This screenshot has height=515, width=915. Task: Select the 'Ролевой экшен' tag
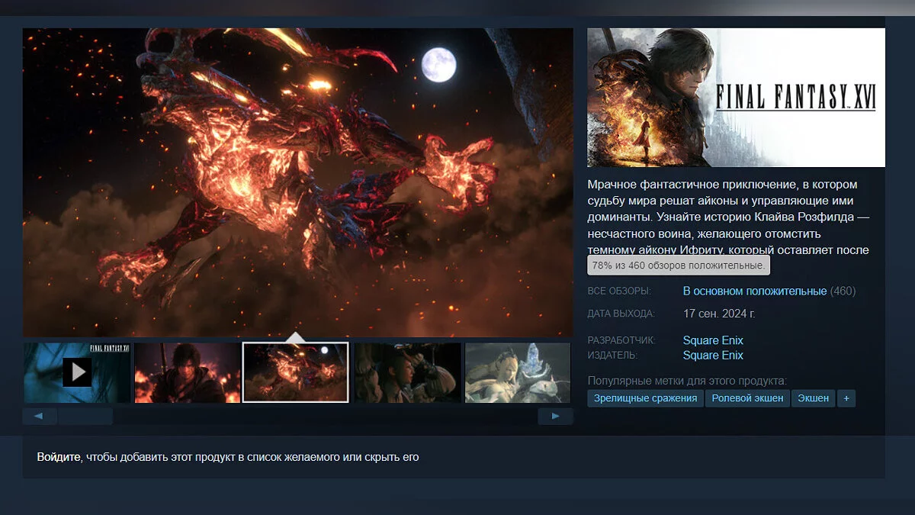pos(747,398)
